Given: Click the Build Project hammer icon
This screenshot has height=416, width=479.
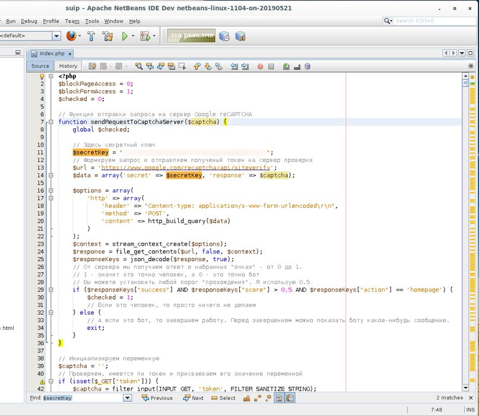Looking at the screenshot, I should (x=91, y=36).
